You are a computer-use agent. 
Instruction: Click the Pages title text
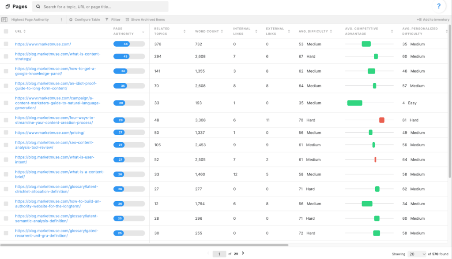tap(19, 6)
